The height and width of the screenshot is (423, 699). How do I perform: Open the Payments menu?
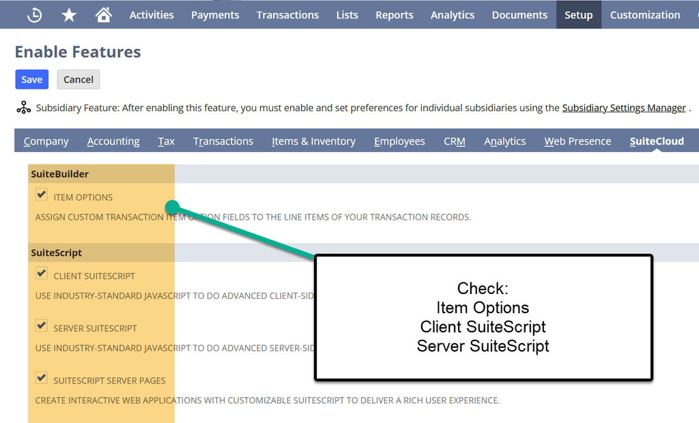tap(215, 15)
